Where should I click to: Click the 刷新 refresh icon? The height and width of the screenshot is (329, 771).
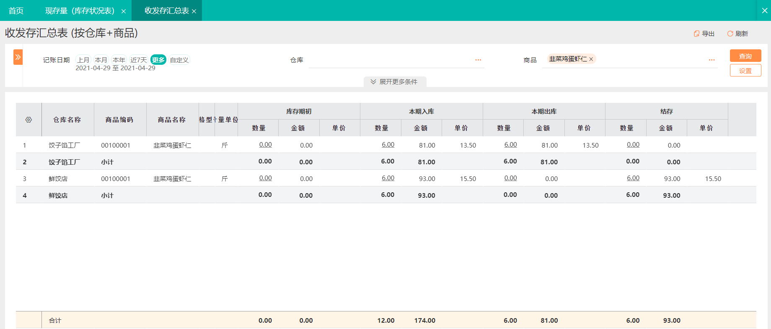tap(730, 33)
